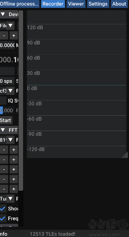Collapse the Device section triangle
129x237 pixels.
pos(3,14)
